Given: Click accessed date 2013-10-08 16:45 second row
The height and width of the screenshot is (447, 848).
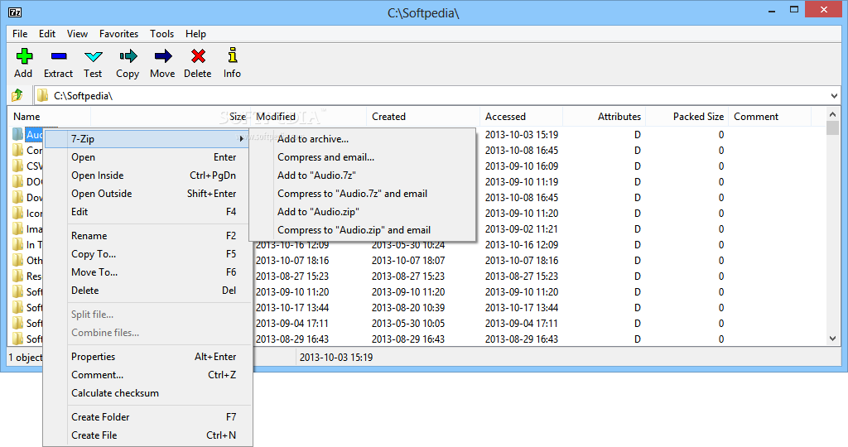Looking at the screenshot, I should click(522, 151).
